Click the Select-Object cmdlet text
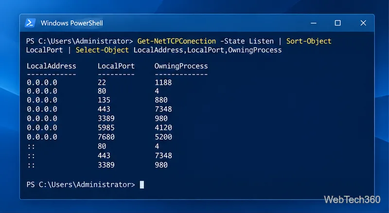 coord(102,50)
